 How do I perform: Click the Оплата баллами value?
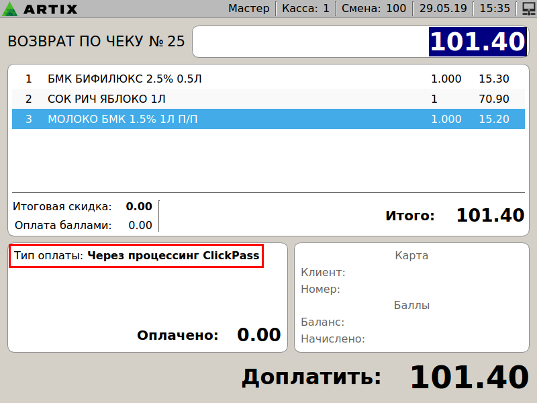tap(140, 225)
